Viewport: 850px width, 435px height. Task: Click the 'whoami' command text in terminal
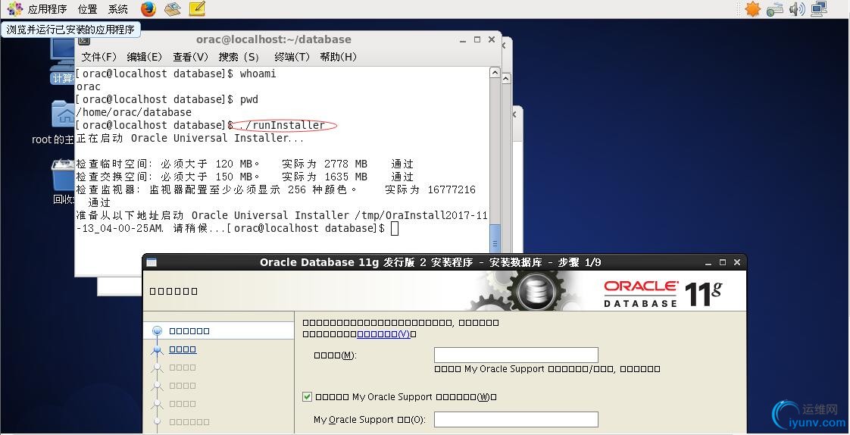[258, 74]
